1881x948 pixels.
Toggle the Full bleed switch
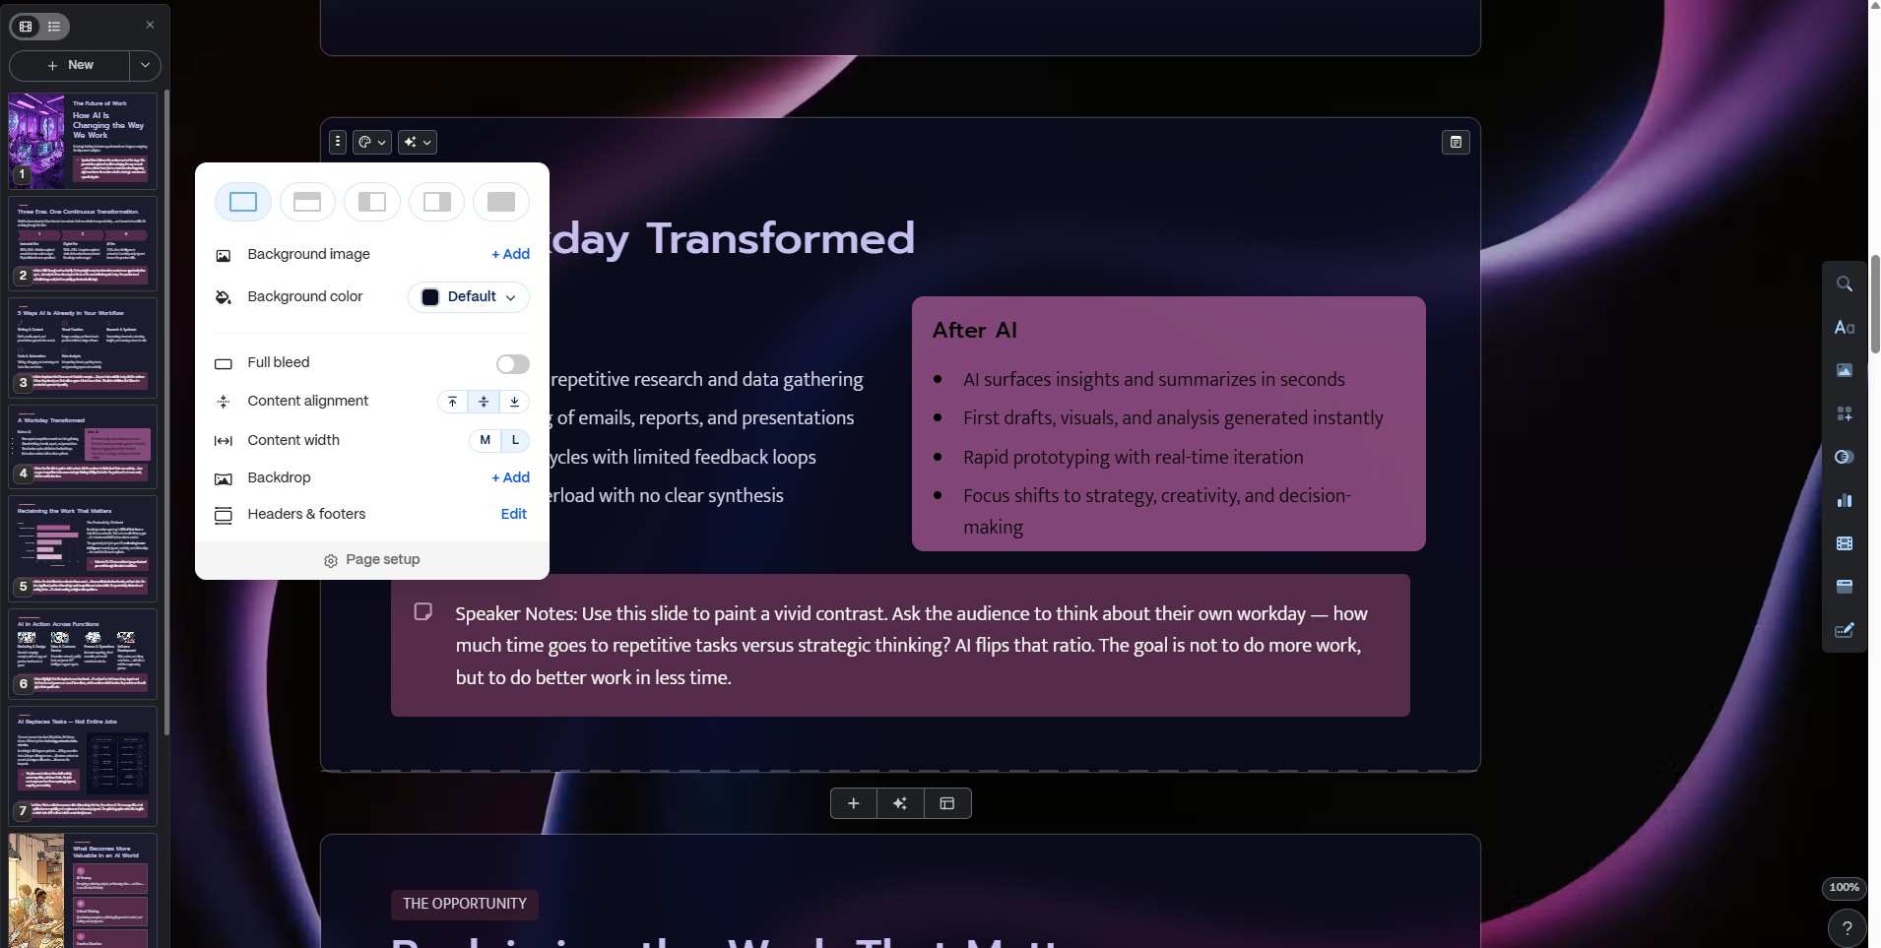(x=512, y=364)
